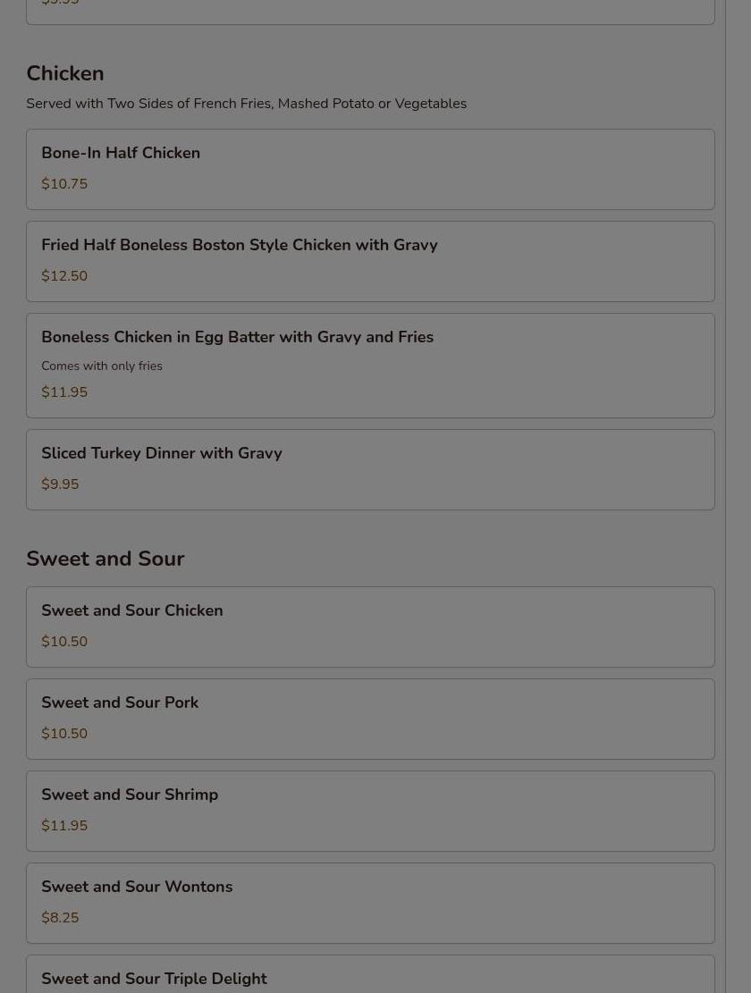
Task: Click the $8.25 price label
Action: coord(60,918)
